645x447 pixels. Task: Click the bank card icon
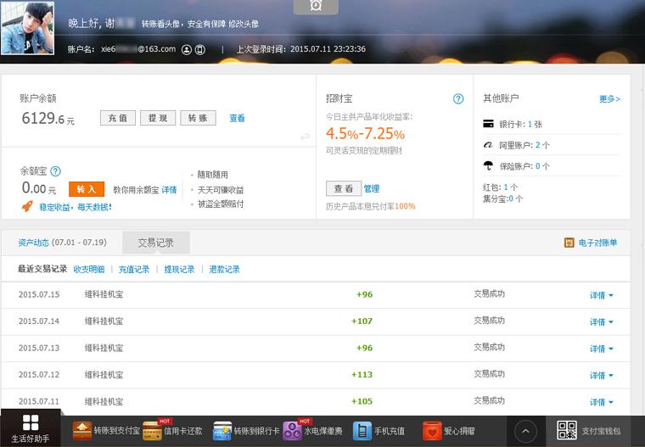[488, 123]
